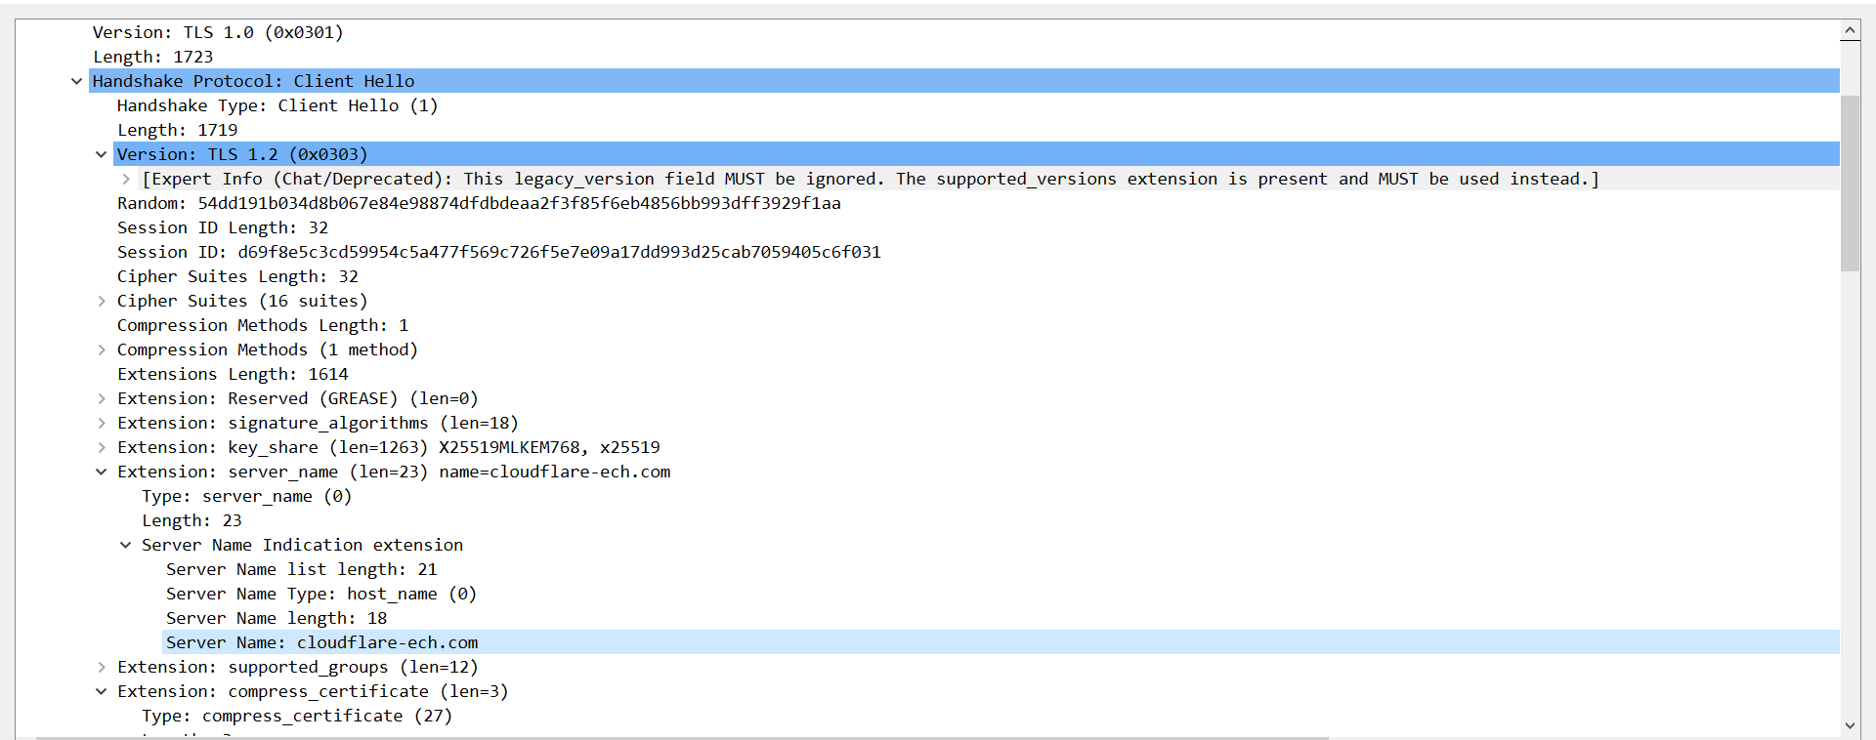Expand the key_share extension arrow
Screen dimensions: 1876x740
coord(101,447)
